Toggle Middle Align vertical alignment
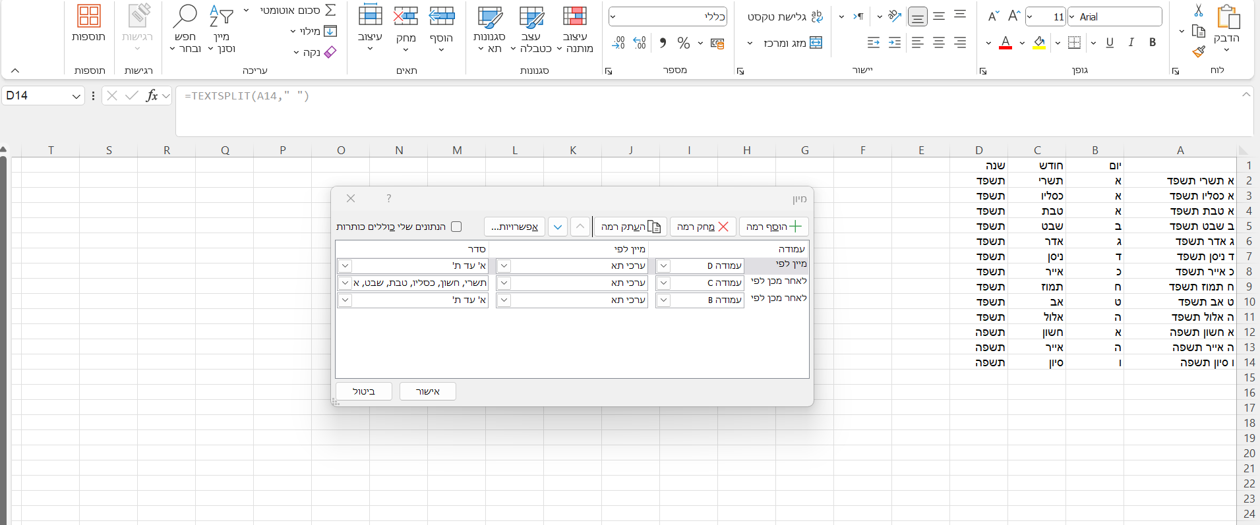Viewport: 1260px width, 525px height. pyautogui.click(x=939, y=16)
